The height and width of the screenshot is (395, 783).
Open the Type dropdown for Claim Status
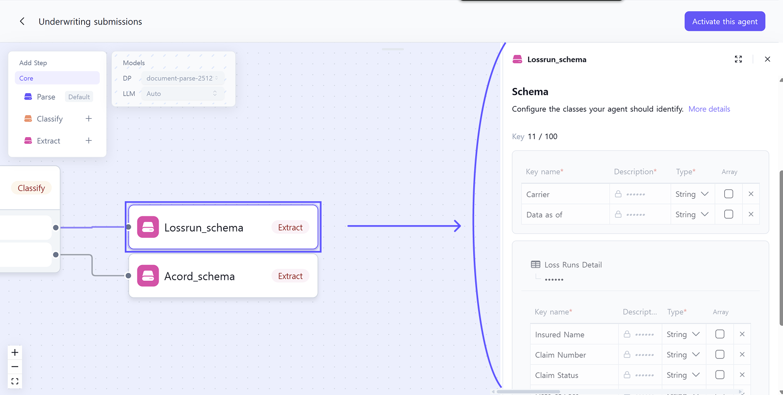click(x=684, y=375)
